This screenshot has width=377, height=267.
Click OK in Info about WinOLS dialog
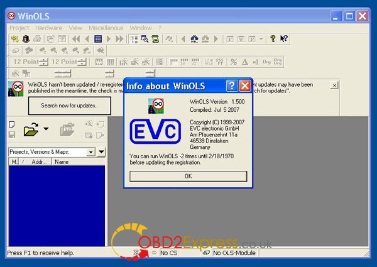188,177
